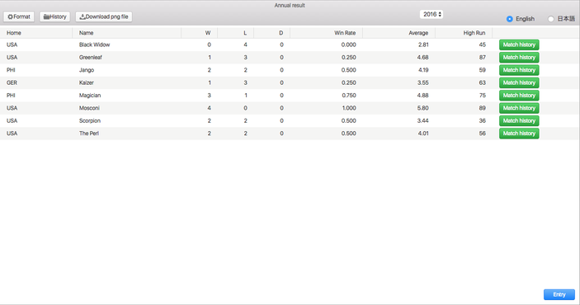Open Match history for Mosconi
Image resolution: width=580 pixels, height=305 pixels.
click(x=519, y=108)
